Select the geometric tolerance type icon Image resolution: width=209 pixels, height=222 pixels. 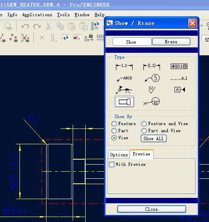pos(179,66)
